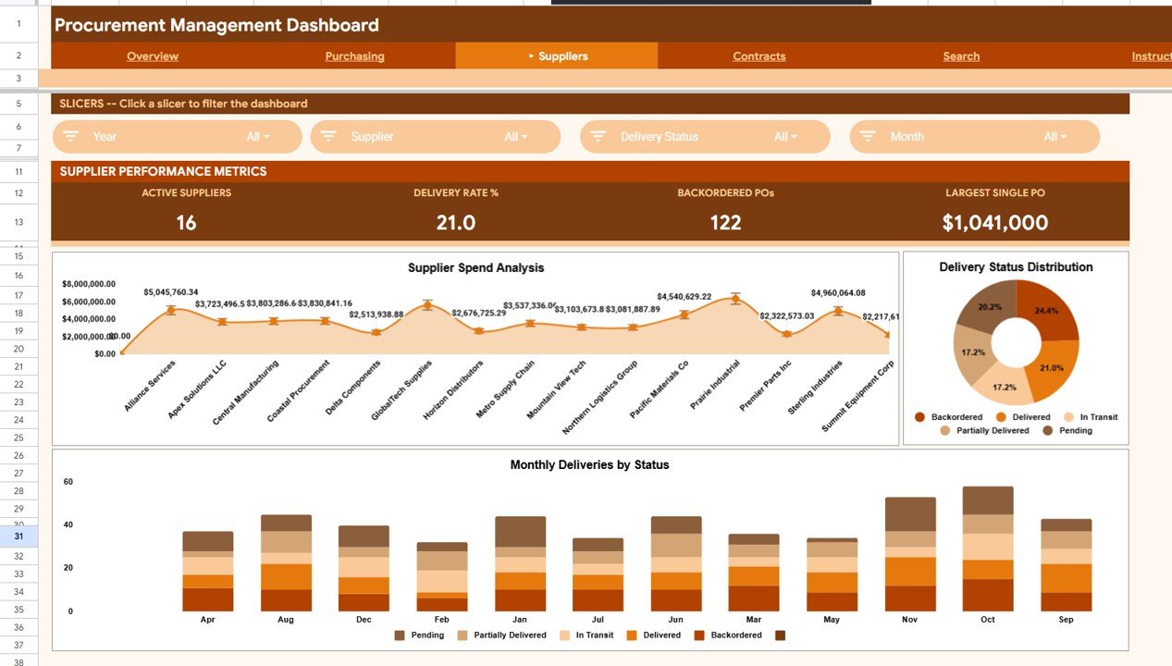Switch to the Overview tab
The height and width of the screenshot is (666, 1172).
[x=152, y=55]
